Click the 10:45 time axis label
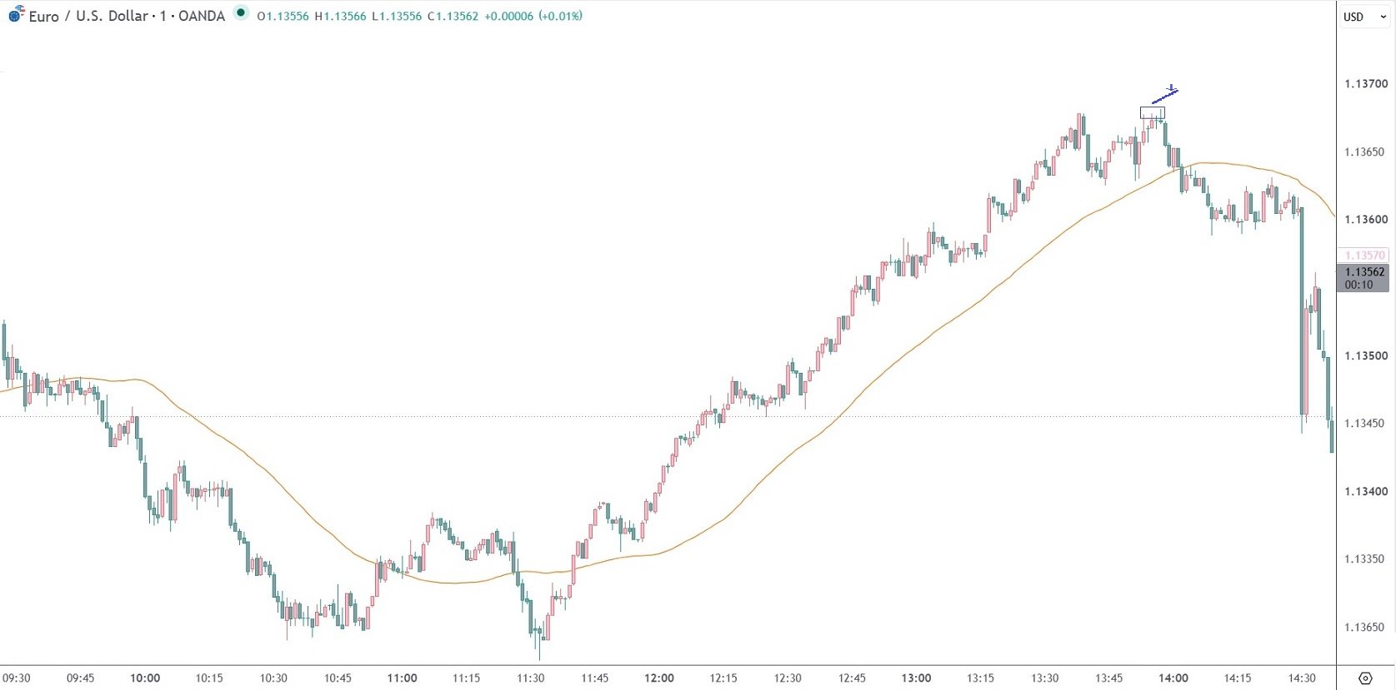 pos(338,678)
